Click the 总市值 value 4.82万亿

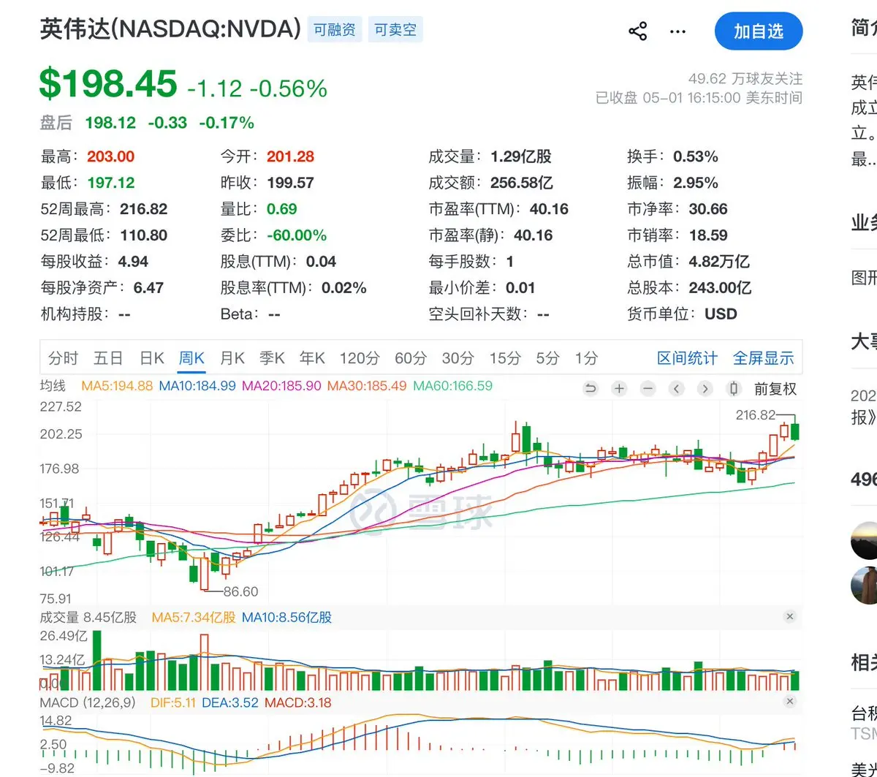click(x=719, y=262)
